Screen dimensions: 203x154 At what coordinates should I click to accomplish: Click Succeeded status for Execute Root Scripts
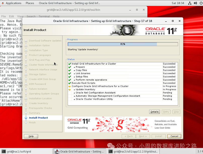pyautogui.click(x=169, y=83)
